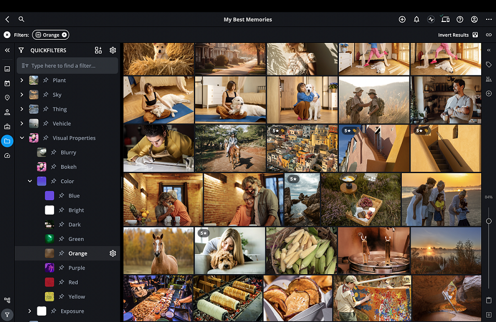Click the tag icon in right sidebar
Screen dimensions: 496x322
(x=489, y=65)
